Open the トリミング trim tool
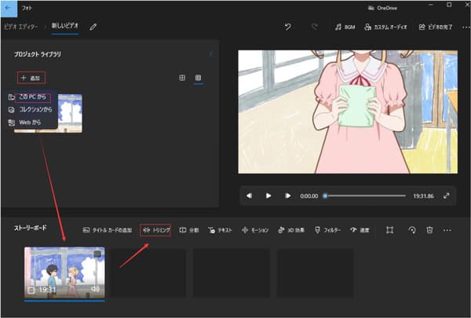Image resolution: width=471 pixels, height=318 pixels. tap(155, 230)
